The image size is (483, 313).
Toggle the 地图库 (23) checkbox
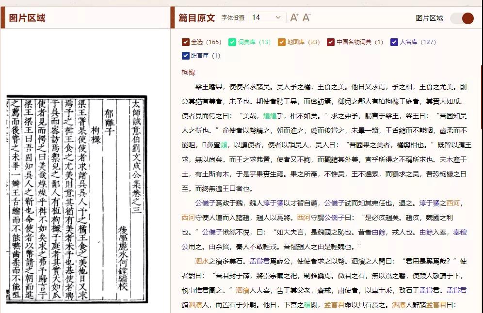281,42
